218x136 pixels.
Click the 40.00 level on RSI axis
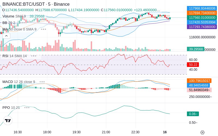pos(193,70)
